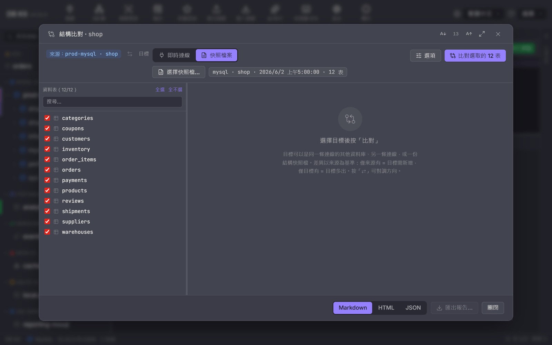This screenshot has height=345, width=552.
Task: Uncheck the coupons table checkbox
Action: click(x=47, y=128)
